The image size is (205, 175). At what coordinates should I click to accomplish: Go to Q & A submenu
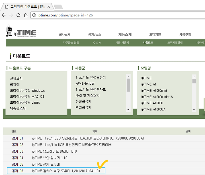click(x=97, y=43)
